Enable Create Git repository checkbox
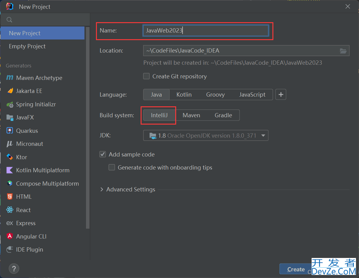The width and height of the screenshot is (359, 278). pyautogui.click(x=146, y=76)
